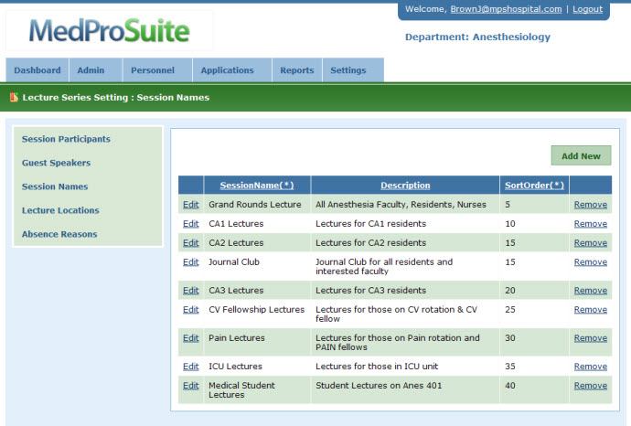
Task: Select Session Names in sidebar
Action: point(55,186)
